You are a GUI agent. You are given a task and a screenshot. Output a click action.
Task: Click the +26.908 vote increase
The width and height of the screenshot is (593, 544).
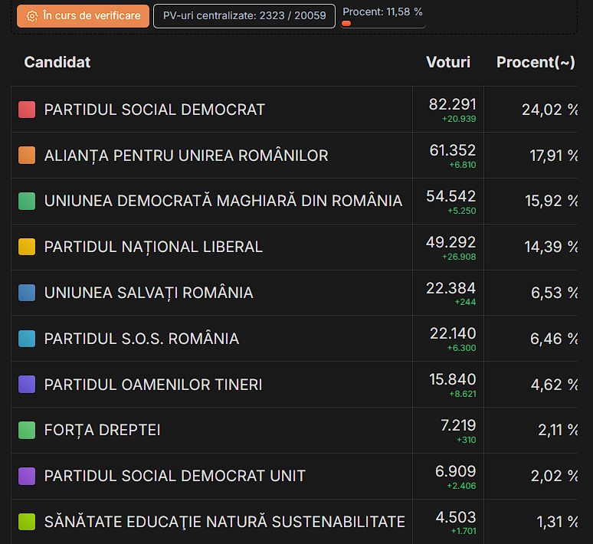click(x=459, y=257)
